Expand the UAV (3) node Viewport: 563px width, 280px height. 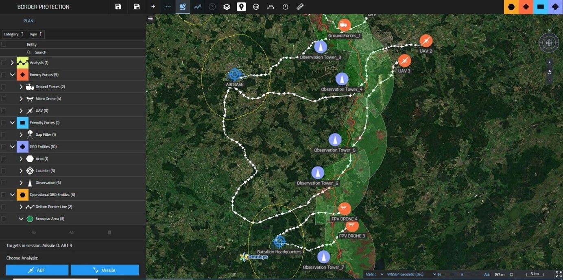click(x=21, y=111)
